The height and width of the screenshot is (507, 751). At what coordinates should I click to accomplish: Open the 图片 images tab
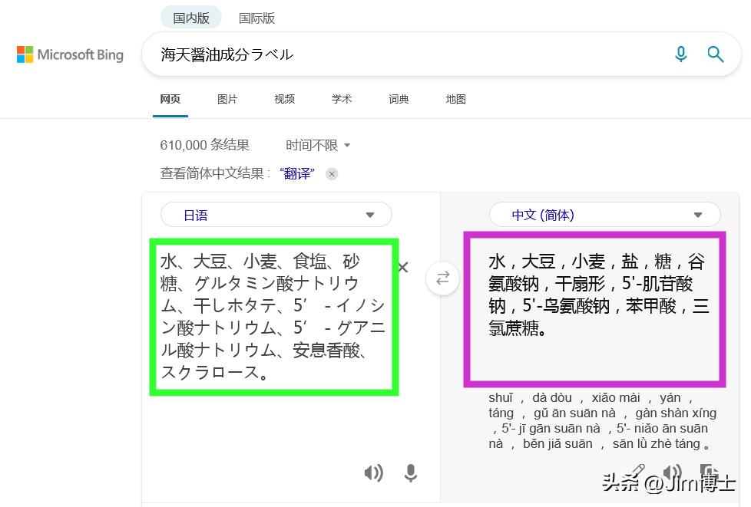coord(227,99)
